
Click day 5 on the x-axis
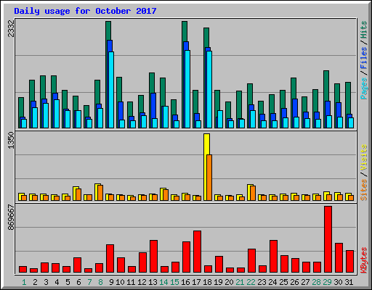(x=68, y=282)
